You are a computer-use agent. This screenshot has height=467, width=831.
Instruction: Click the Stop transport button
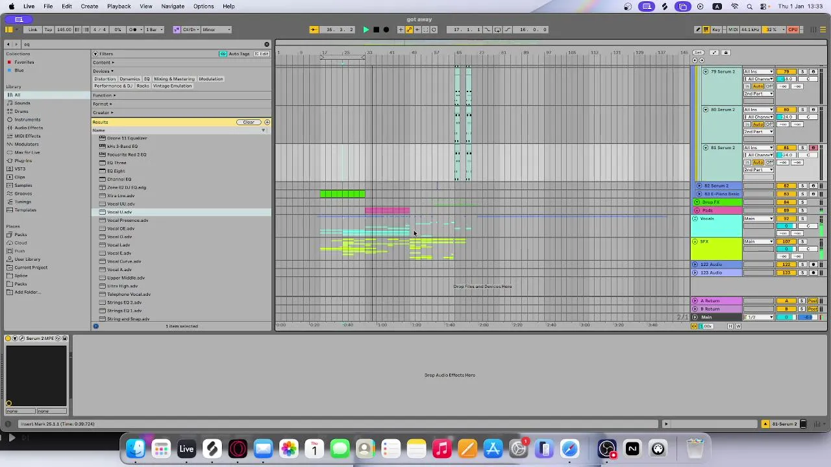[x=376, y=29]
